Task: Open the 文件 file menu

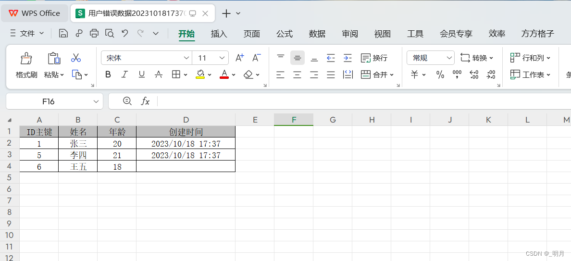Action: [x=27, y=34]
